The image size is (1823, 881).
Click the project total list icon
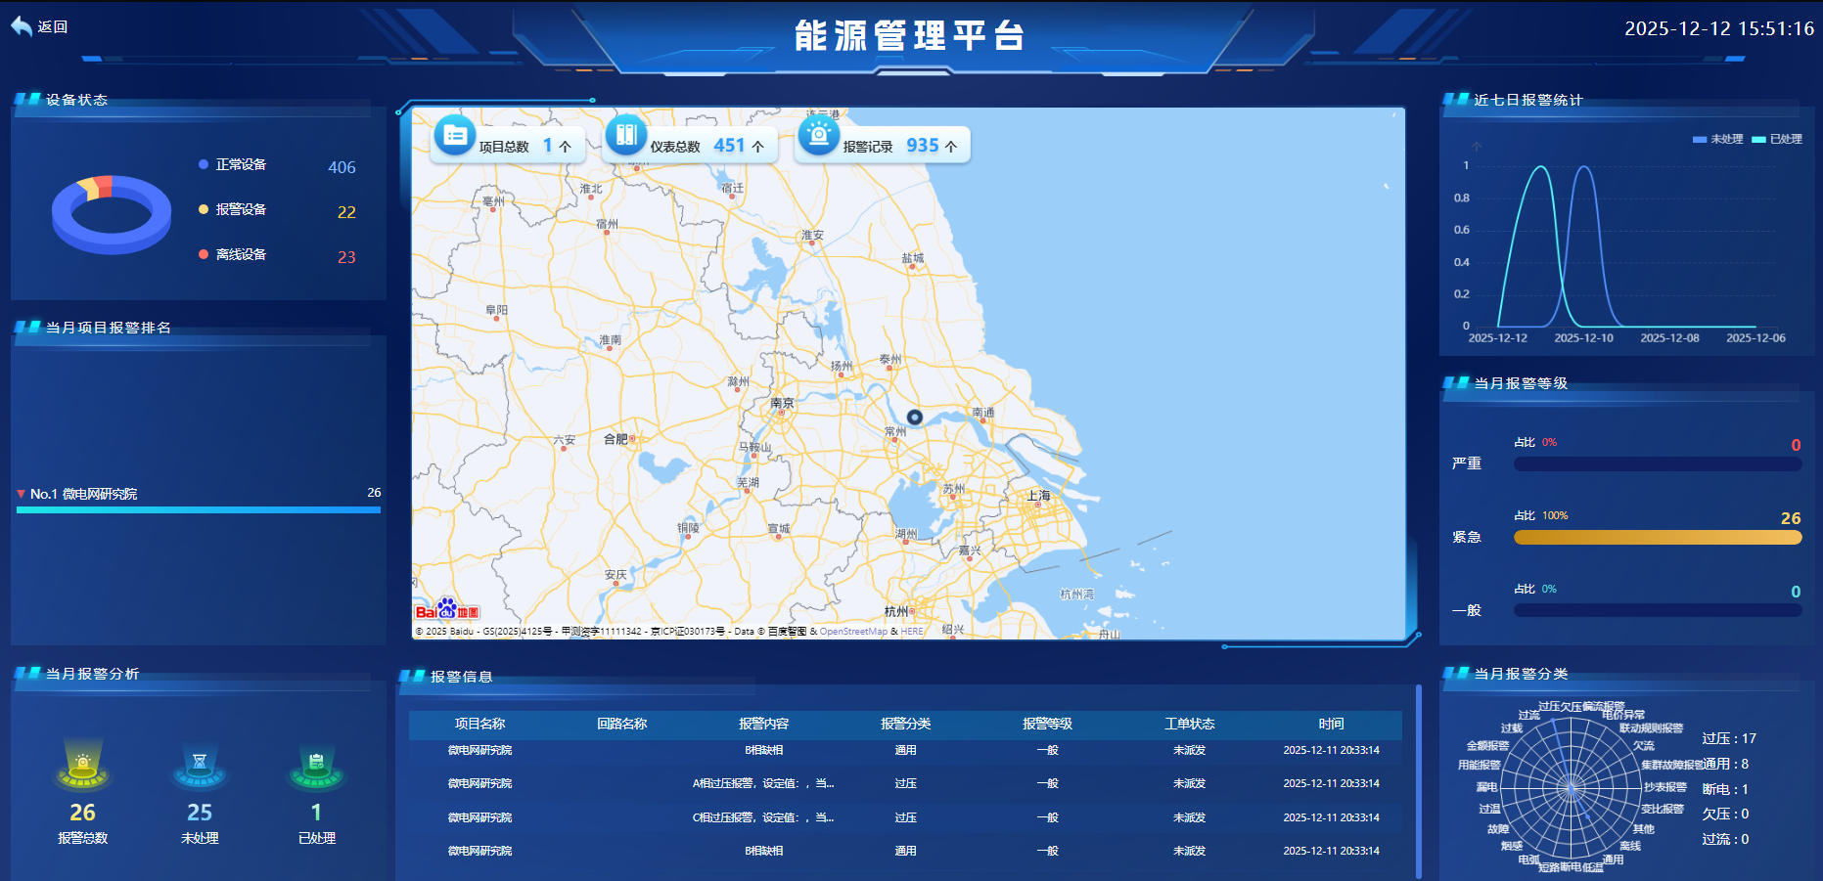[454, 136]
